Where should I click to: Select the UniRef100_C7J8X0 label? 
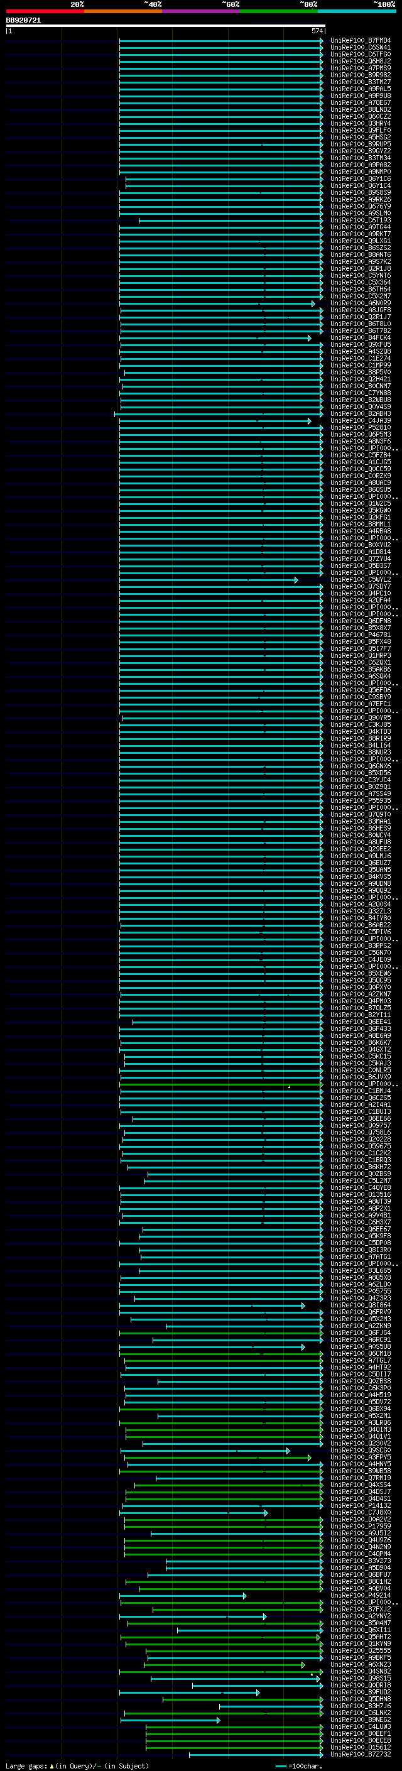(x=360, y=1513)
